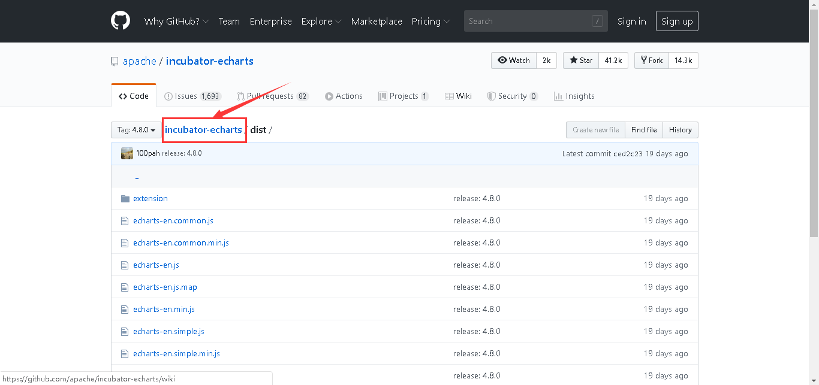Click the Sign up button
The width and height of the screenshot is (819, 385).
pyautogui.click(x=677, y=21)
